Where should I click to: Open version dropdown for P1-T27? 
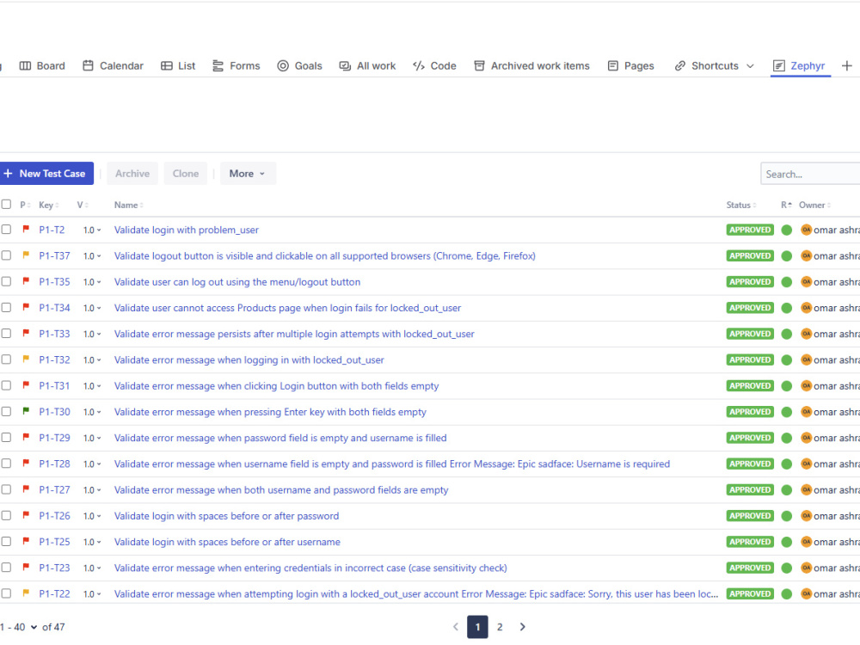point(92,490)
